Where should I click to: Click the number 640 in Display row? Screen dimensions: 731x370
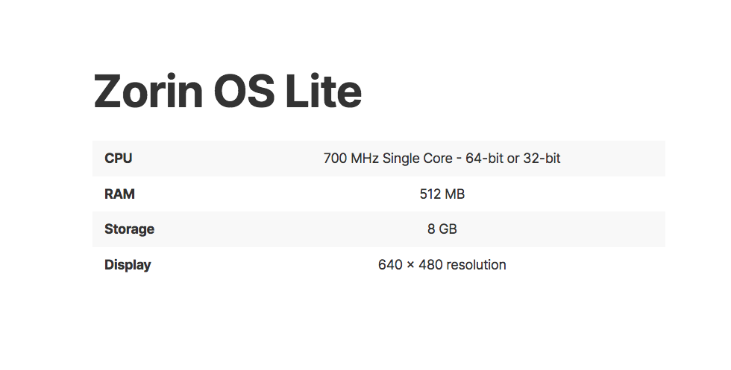click(390, 265)
